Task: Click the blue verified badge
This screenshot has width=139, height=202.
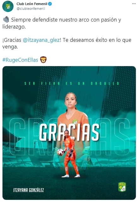Action: click(x=50, y=4)
